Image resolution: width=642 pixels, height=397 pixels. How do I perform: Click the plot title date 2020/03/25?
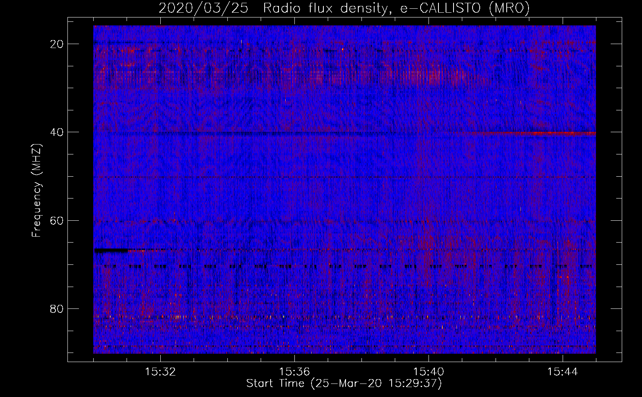[x=204, y=8]
